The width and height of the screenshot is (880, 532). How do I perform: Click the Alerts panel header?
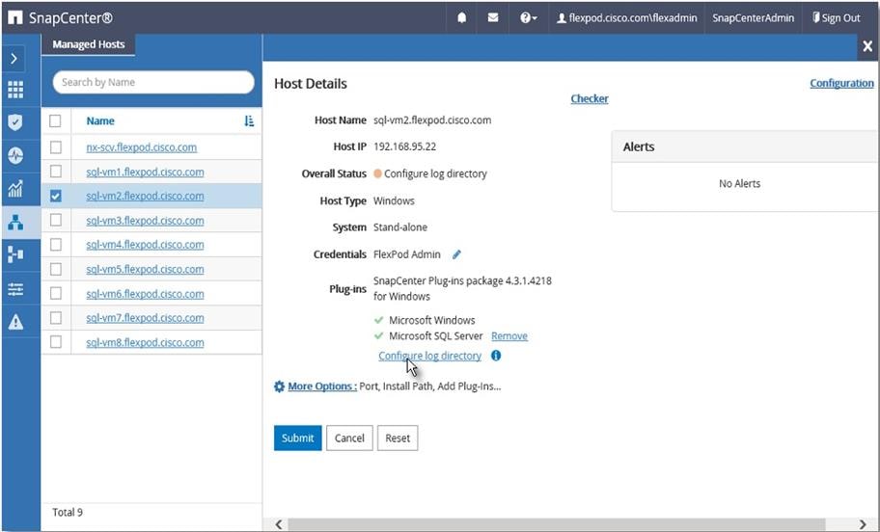[x=744, y=146]
